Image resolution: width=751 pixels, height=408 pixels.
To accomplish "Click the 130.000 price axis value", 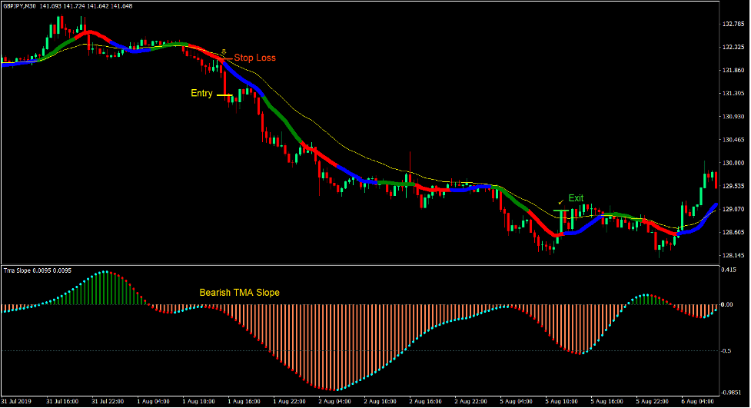I will point(733,163).
